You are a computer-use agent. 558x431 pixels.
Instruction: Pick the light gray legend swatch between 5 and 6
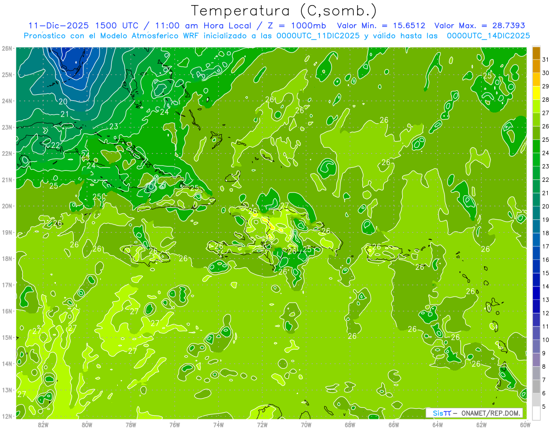coord(536,399)
